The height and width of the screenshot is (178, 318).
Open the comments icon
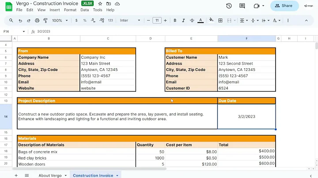[x=242, y=6]
